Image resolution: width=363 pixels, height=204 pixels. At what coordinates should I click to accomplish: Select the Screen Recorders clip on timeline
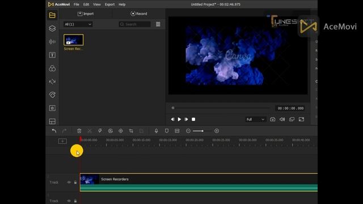[199, 182]
